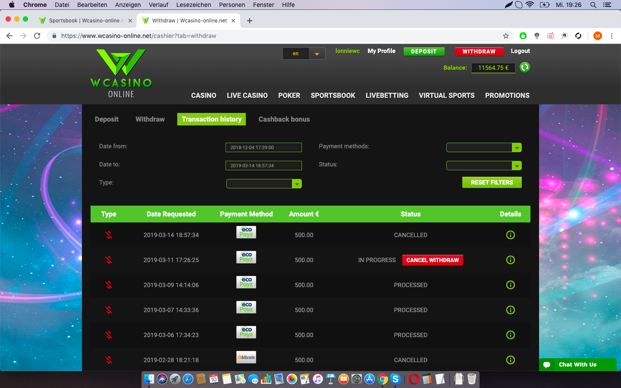621x388 pixels.
Task: Open CASINO in the main navigation
Action: coord(204,95)
